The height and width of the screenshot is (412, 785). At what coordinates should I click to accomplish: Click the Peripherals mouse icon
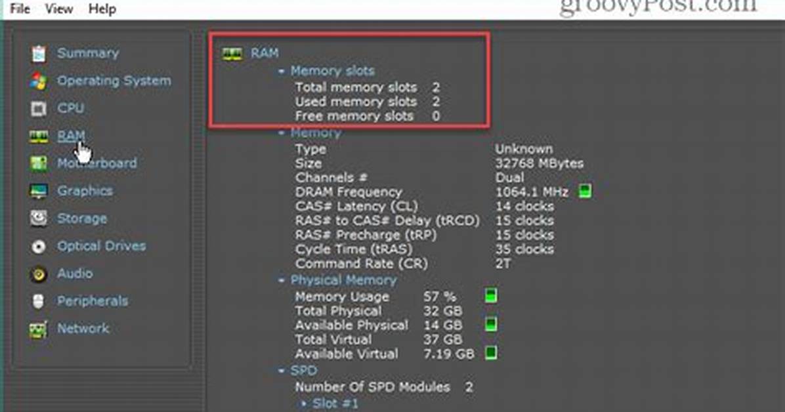pyautogui.click(x=39, y=301)
